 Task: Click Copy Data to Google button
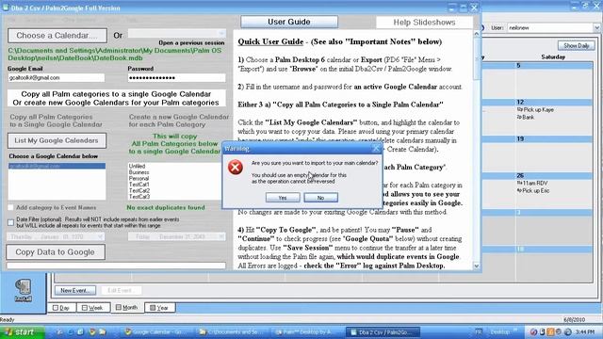56,252
